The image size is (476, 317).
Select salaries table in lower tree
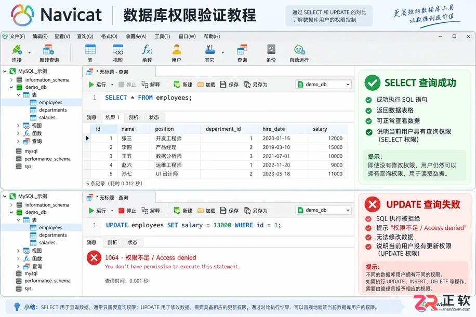(x=47, y=243)
